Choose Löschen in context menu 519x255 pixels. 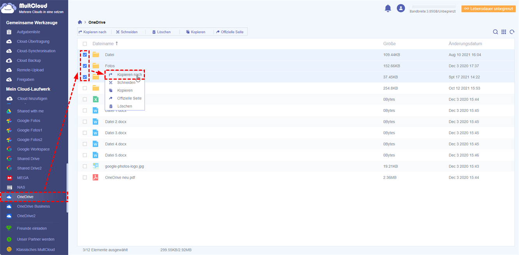[125, 106]
